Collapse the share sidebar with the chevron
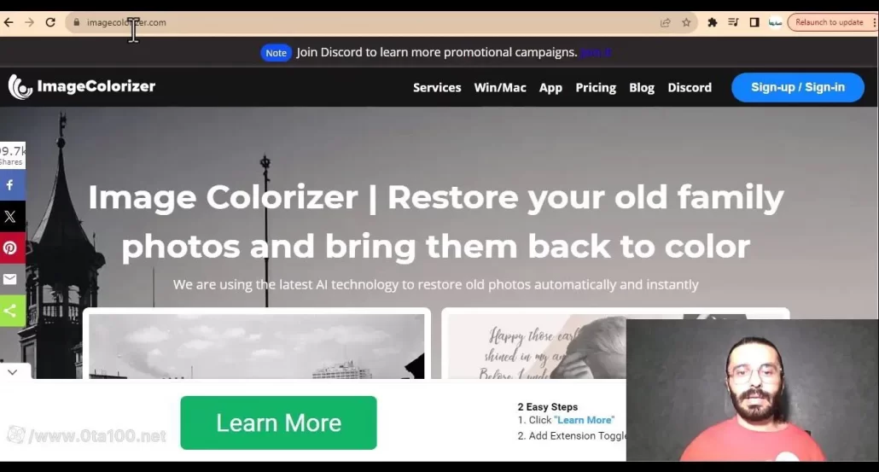The image size is (879, 472). point(12,372)
